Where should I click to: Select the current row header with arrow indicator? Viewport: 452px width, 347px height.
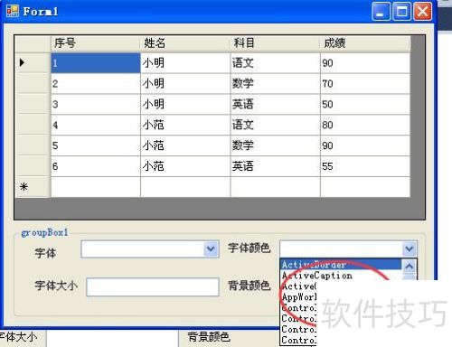(x=33, y=63)
